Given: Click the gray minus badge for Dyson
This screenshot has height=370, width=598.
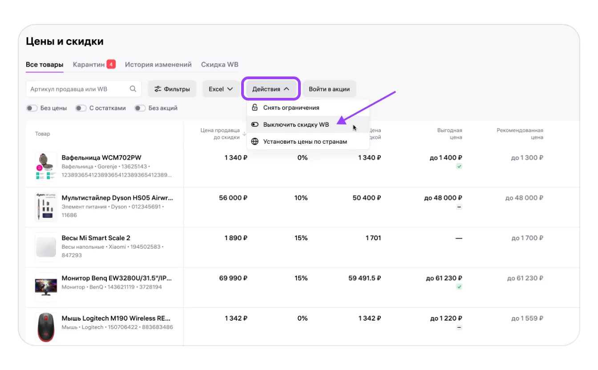Looking at the screenshot, I should tap(459, 207).
